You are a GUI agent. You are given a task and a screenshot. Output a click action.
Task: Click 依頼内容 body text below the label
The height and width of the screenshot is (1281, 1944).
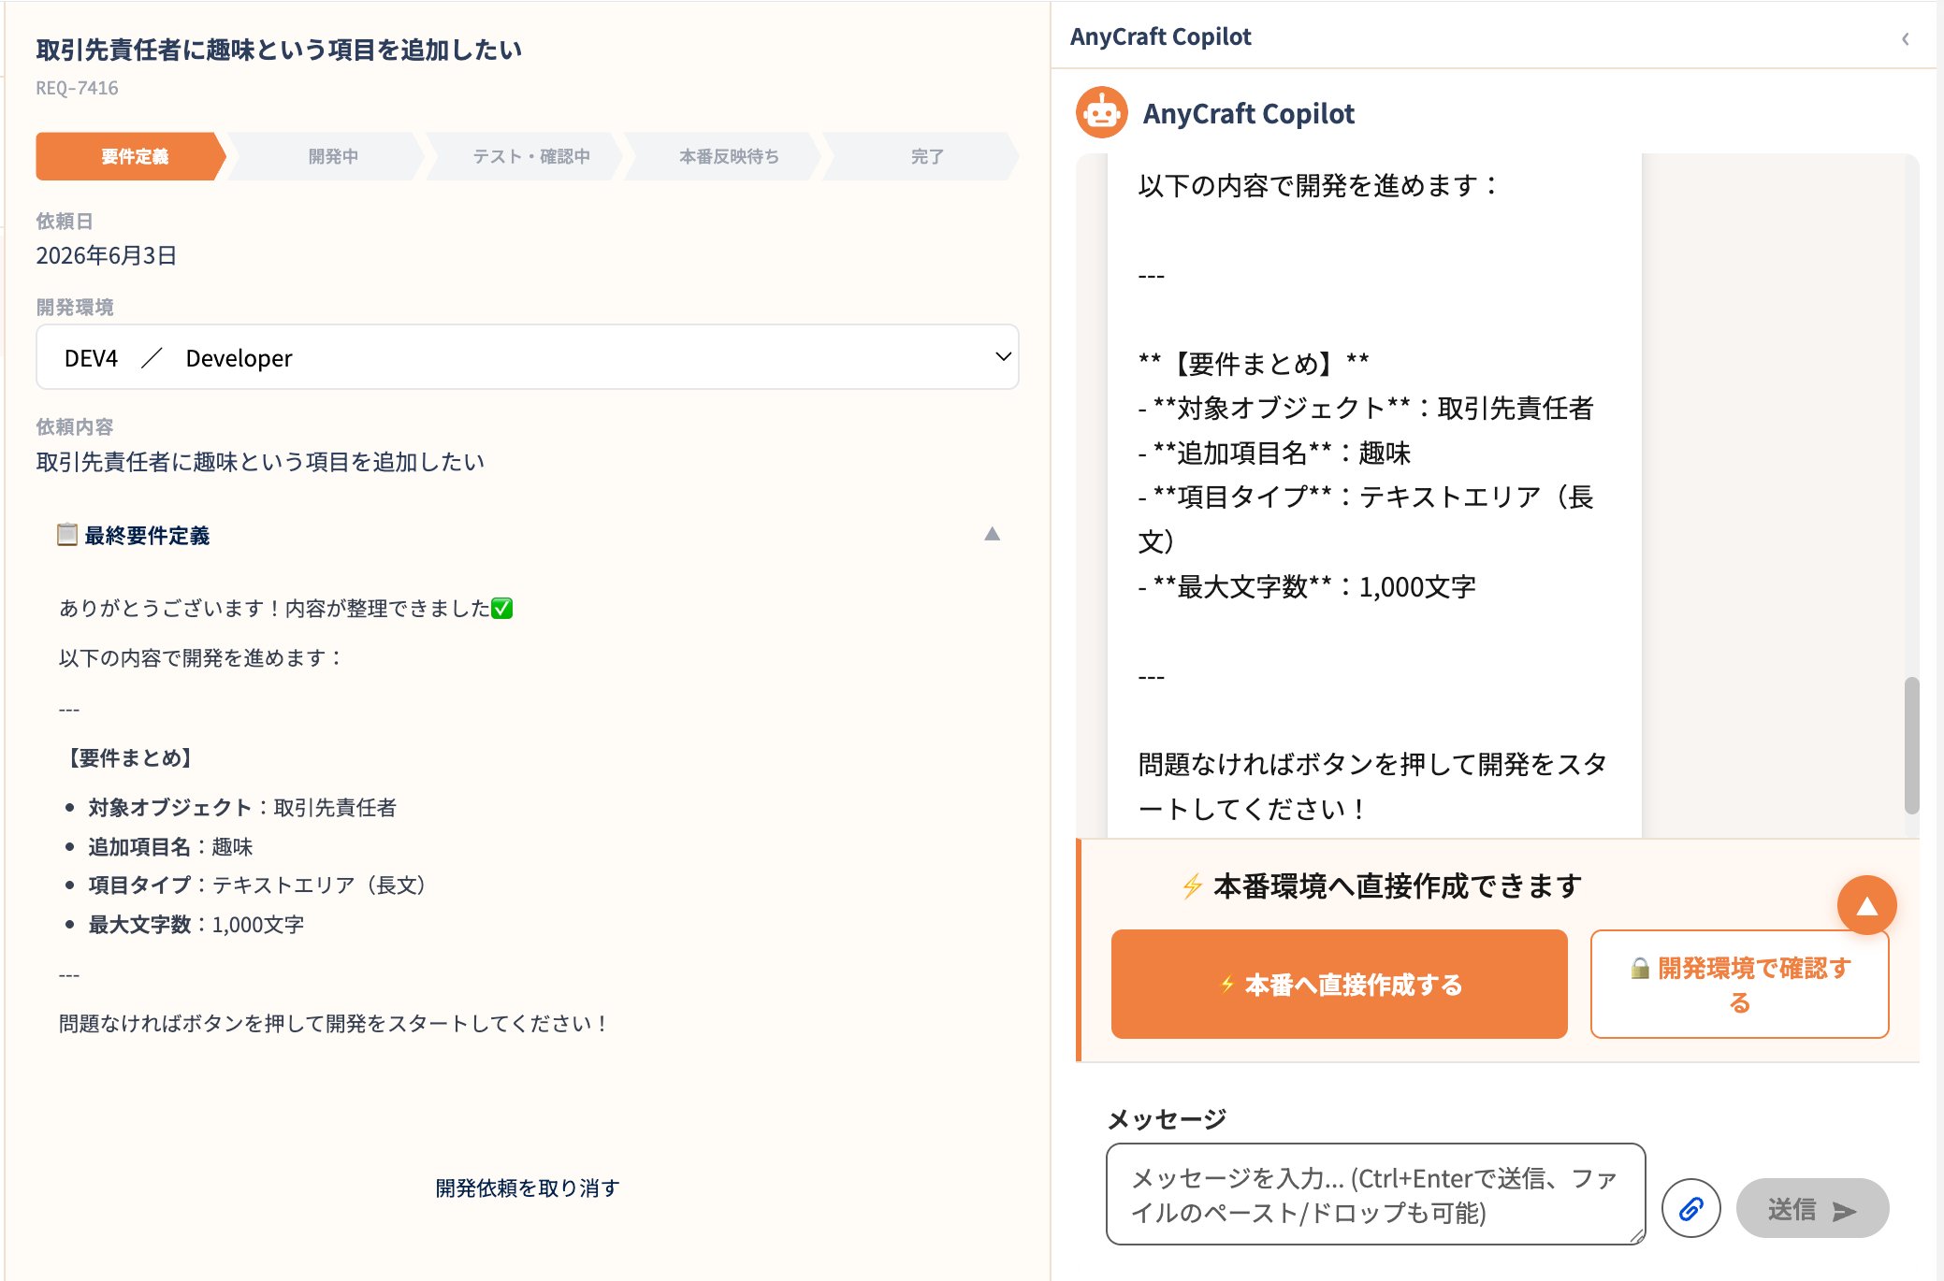(x=260, y=461)
